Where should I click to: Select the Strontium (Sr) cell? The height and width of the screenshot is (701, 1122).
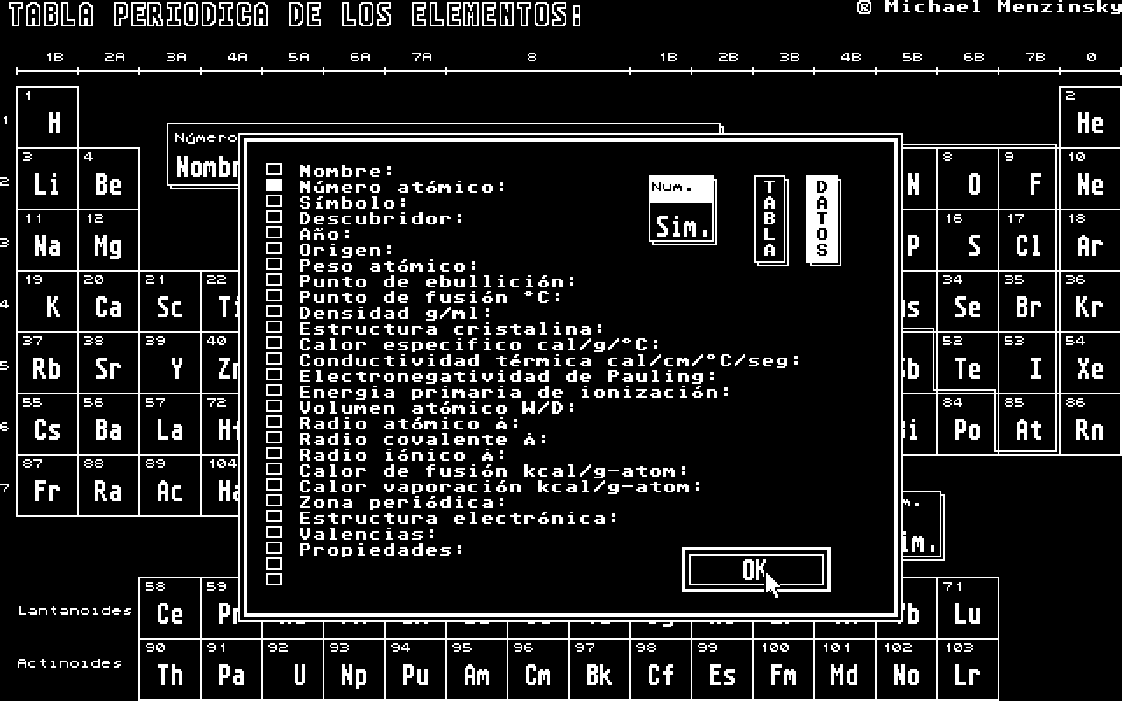click(x=109, y=363)
